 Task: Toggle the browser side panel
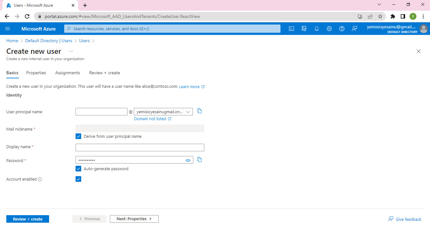coord(403,16)
